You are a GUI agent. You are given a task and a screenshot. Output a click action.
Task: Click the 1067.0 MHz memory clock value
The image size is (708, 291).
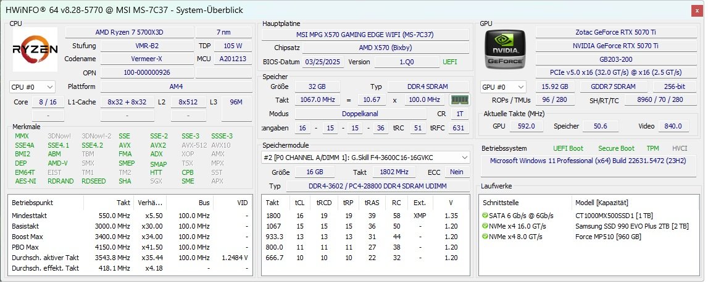click(x=318, y=100)
